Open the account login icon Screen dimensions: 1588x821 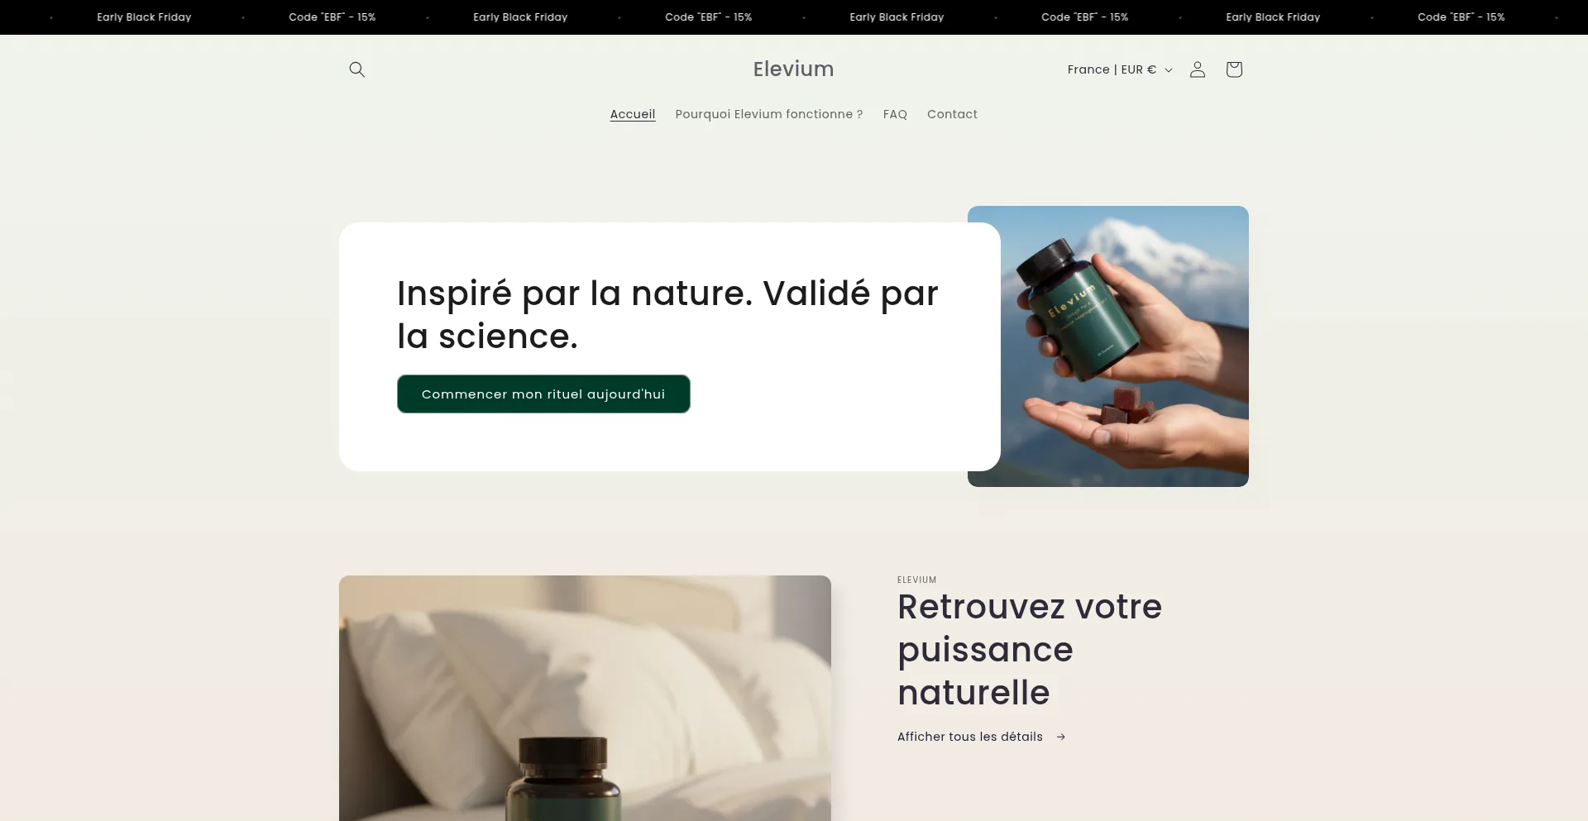(x=1197, y=69)
